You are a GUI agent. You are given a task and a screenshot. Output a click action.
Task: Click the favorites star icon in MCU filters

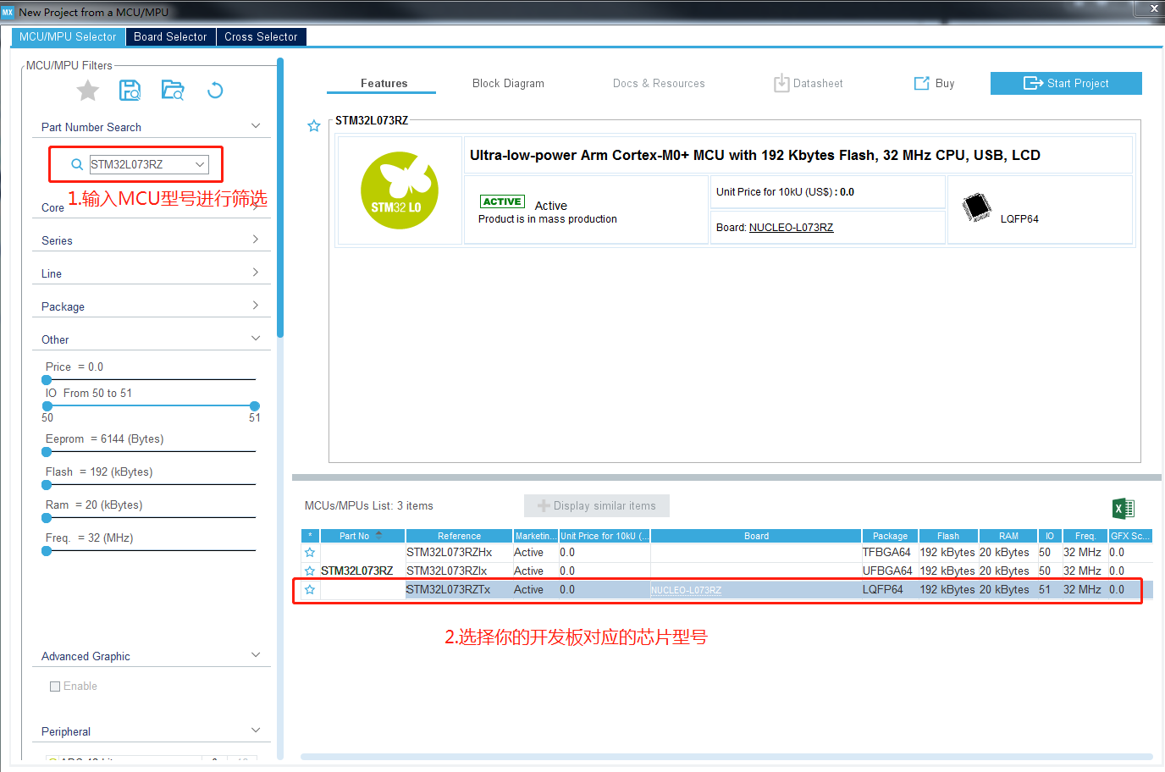[88, 91]
